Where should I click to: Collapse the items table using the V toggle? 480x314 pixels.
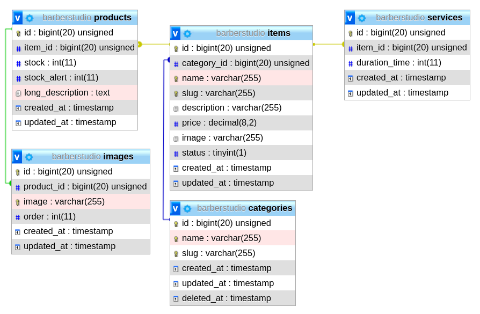coord(176,33)
